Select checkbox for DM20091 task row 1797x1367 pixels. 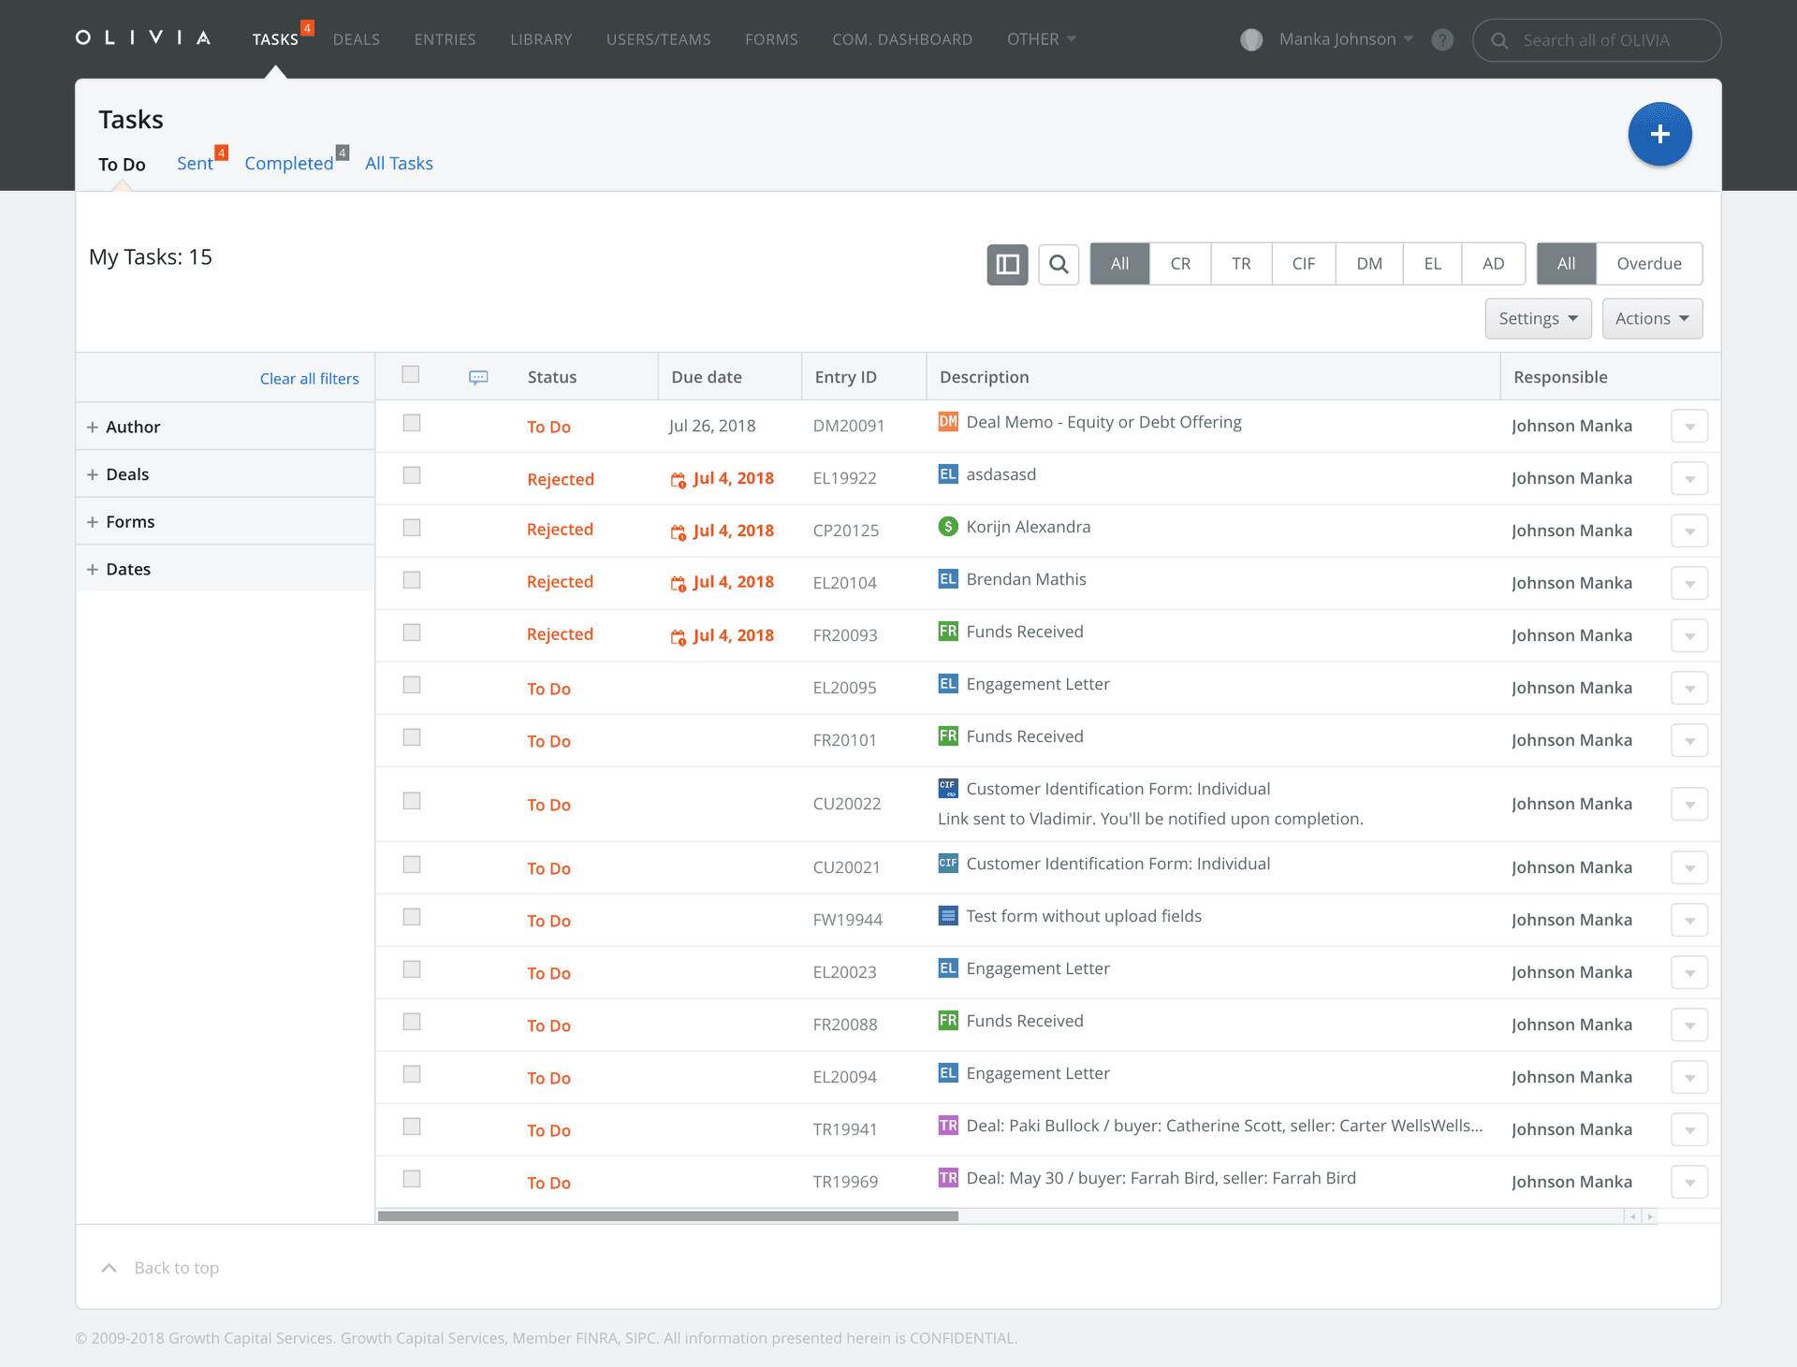(x=412, y=424)
